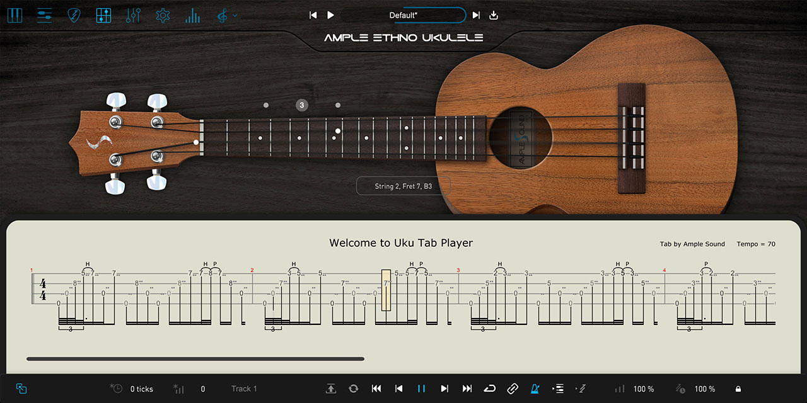
Task: Jump to the tab beginning
Action: pyautogui.click(x=376, y=389)
